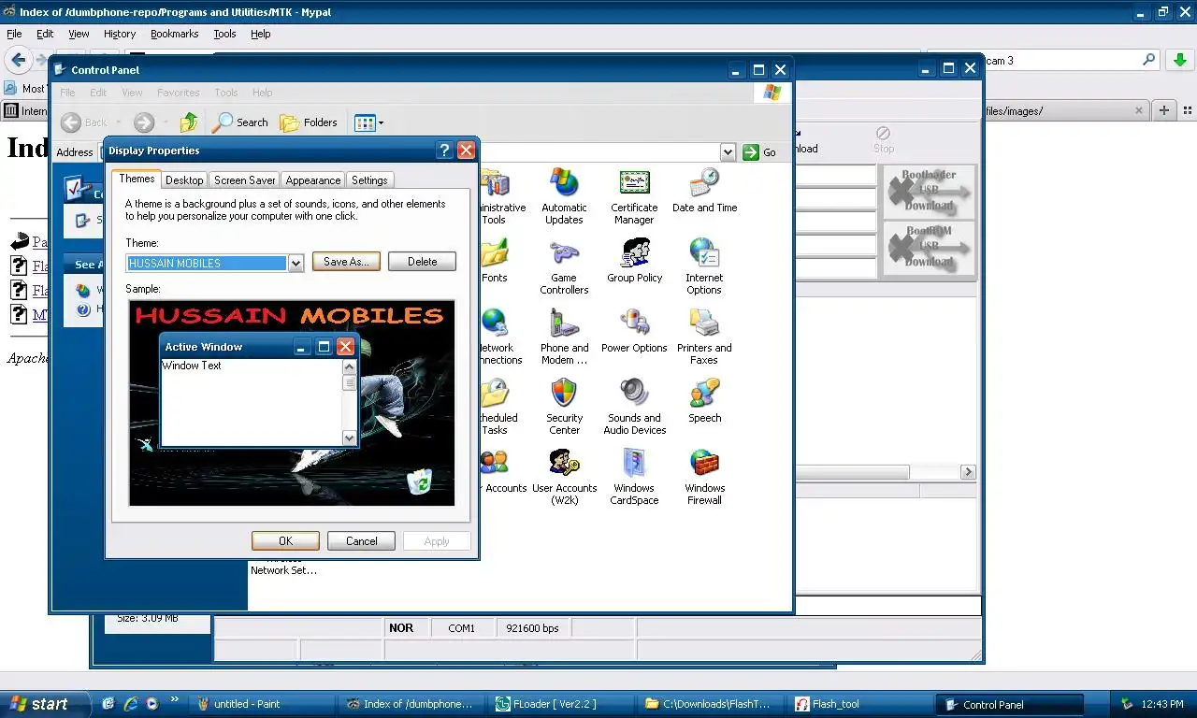
Task: Click the Search toolbar button
Action: click(x=240, y=122)
